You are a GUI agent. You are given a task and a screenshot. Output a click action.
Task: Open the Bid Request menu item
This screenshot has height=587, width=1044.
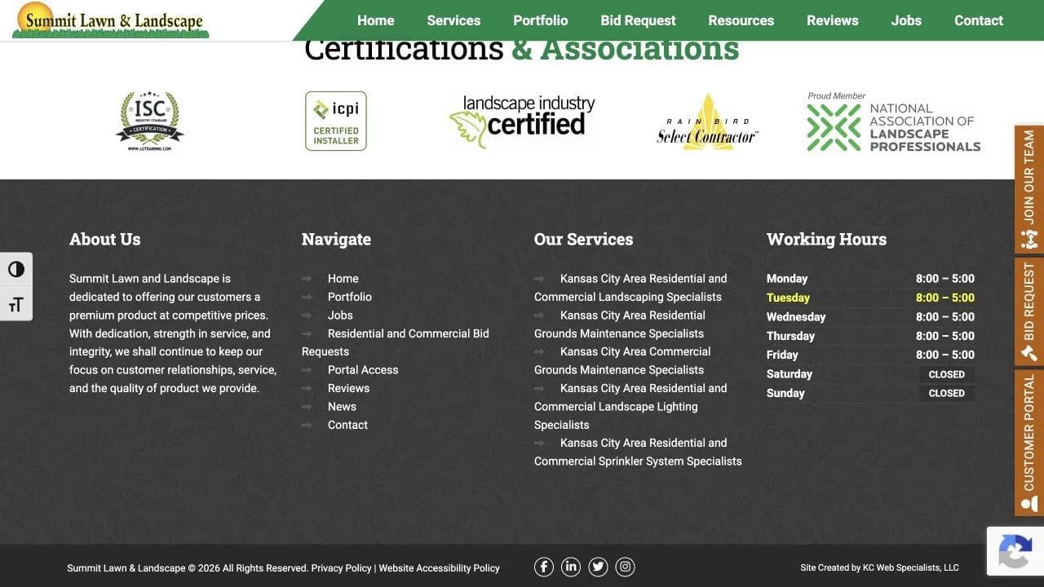(638, 20)
